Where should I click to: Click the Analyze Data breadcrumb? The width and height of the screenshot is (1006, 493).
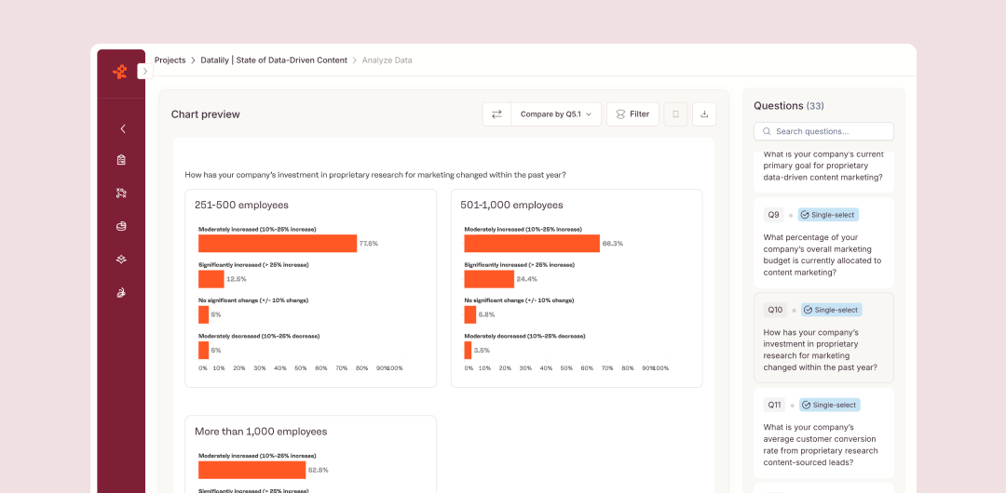point(387,60)
